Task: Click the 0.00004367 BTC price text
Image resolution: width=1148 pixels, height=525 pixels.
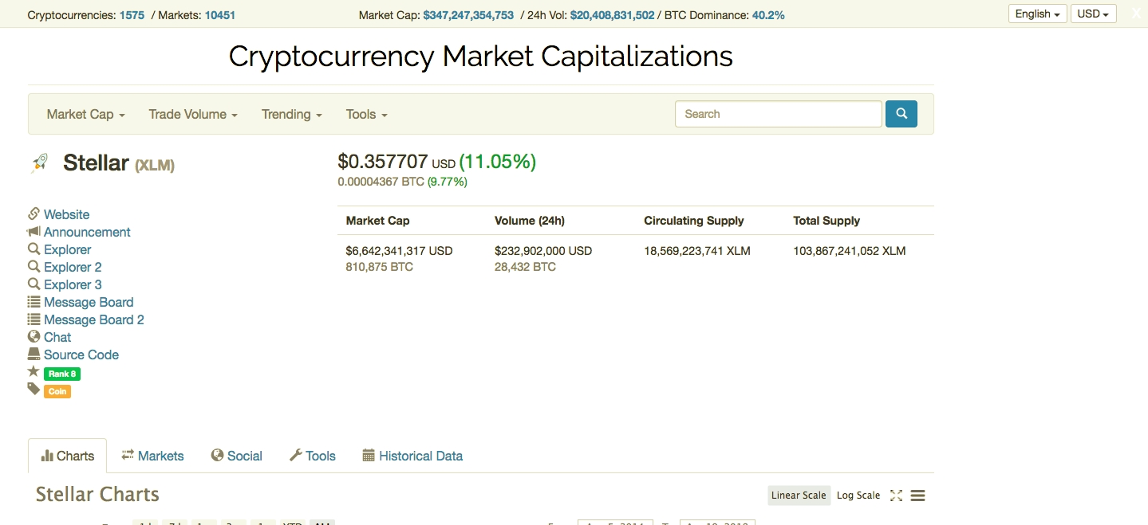Action: [x=381, y=182]
